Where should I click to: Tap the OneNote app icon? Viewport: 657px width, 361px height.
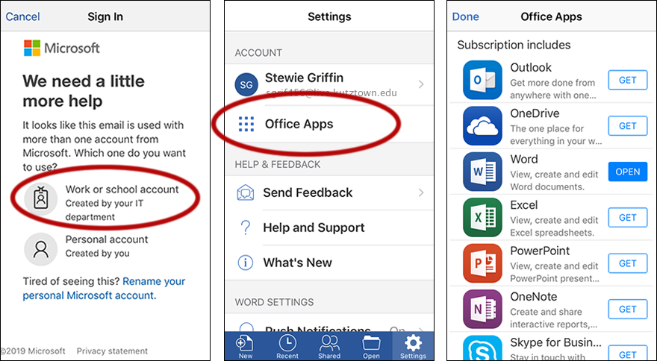click(x=482, y=309)
